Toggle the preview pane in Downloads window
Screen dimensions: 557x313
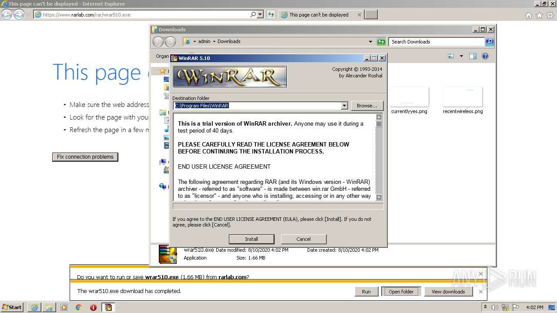point(473,56)
